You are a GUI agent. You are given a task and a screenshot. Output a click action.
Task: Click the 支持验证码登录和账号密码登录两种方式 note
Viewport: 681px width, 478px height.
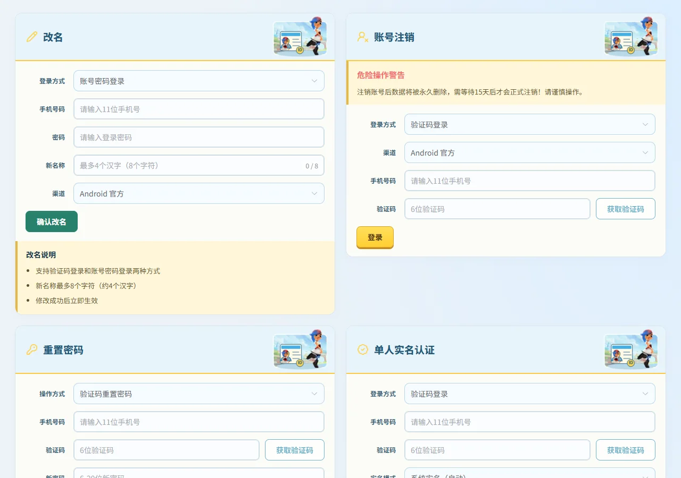tap(98, 271)
